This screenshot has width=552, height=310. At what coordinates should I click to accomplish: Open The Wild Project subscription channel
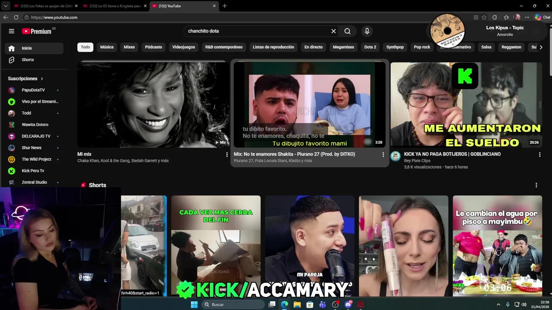pyautogui.click(x=33, y=159)
